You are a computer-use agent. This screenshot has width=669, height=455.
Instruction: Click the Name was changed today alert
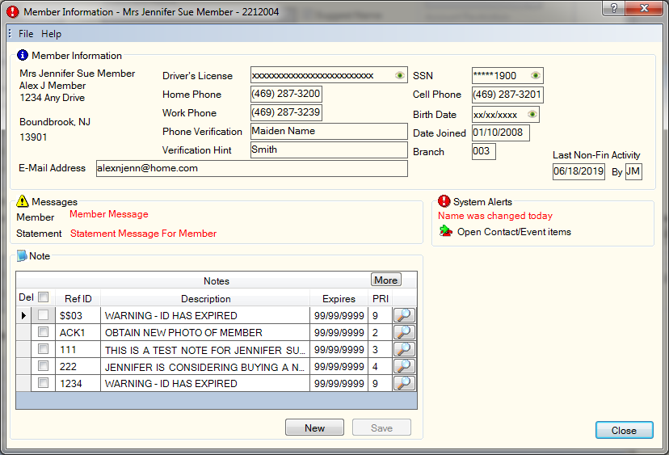point(495,216)
